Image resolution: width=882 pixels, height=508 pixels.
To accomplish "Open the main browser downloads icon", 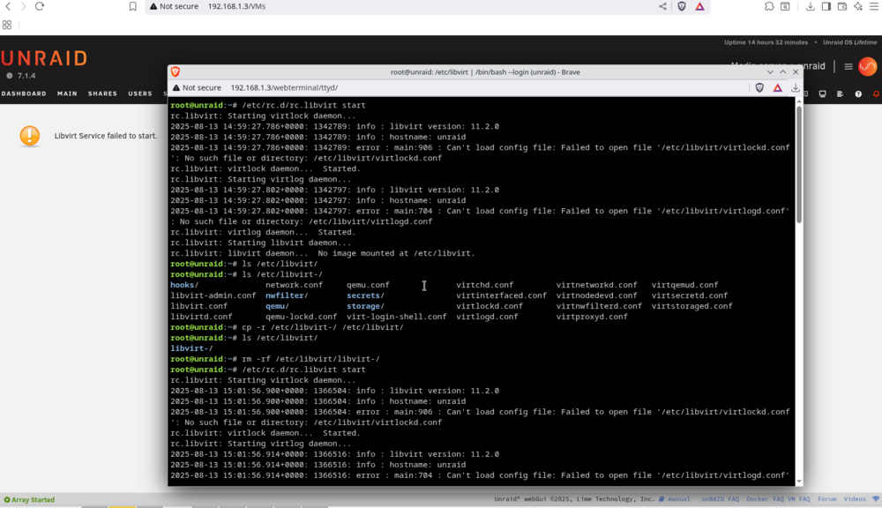I will (x=810, y=6).
